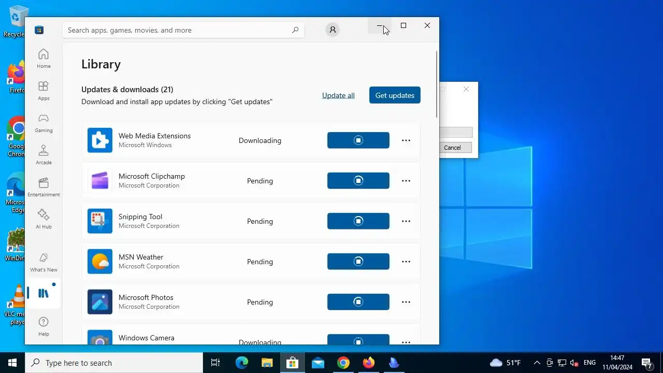This screenshot has width=663, height=373.
Task: Stop the Microsoft Photos pending update
Action: tap(358, 302)
